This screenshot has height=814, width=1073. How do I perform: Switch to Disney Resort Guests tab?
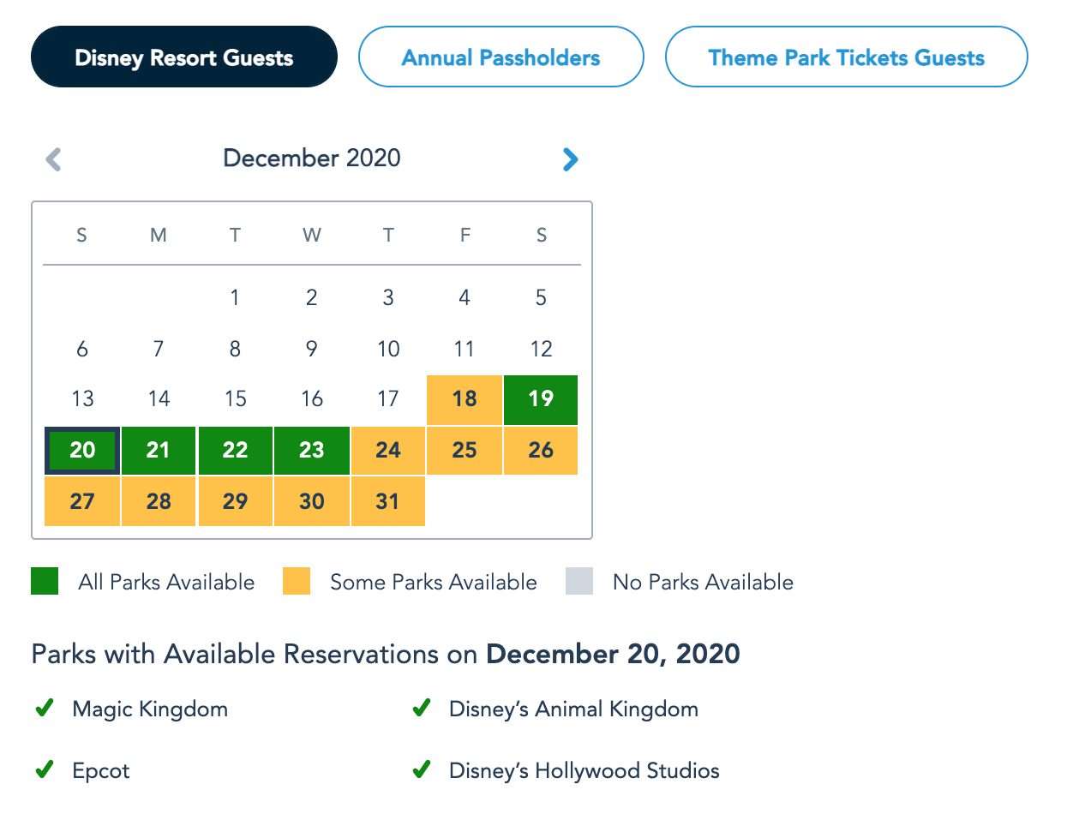coord(184,57)
